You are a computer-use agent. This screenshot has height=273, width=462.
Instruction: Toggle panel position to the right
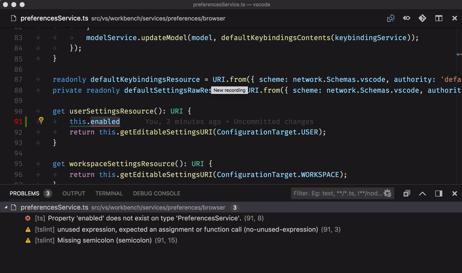(x=438, y=193)
